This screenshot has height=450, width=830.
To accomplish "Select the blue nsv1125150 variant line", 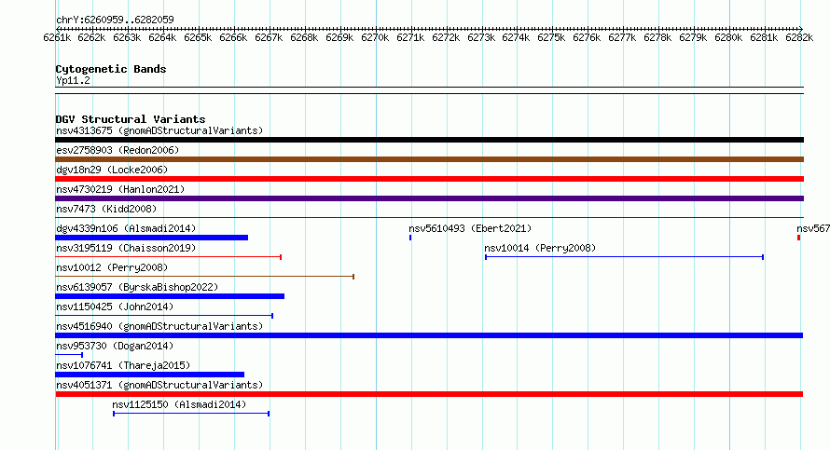I will tap(191, 414).
